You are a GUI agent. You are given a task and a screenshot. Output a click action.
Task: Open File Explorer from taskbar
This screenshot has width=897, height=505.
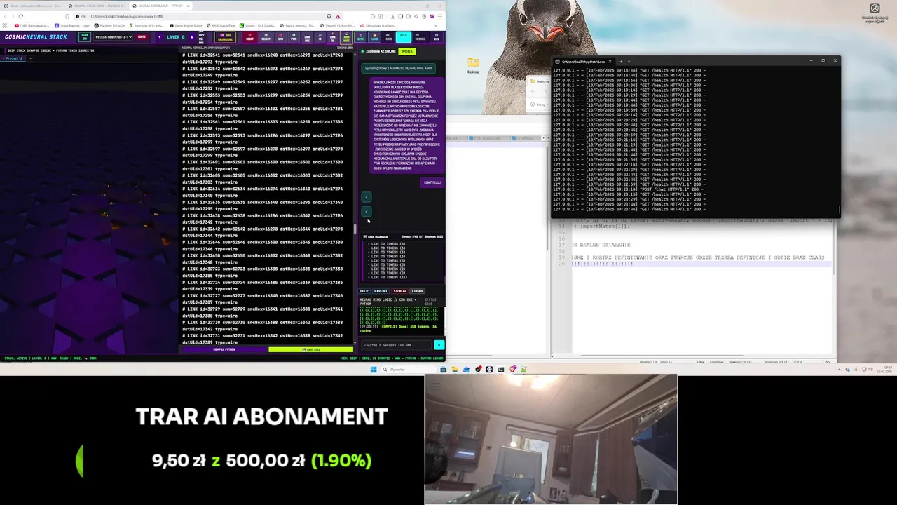click(455, 369)
